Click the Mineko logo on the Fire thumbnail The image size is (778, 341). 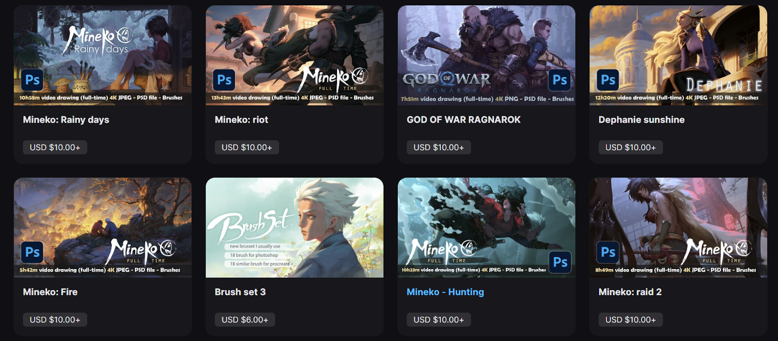[141, 251]
